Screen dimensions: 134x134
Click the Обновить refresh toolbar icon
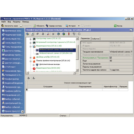click(35, 26)
